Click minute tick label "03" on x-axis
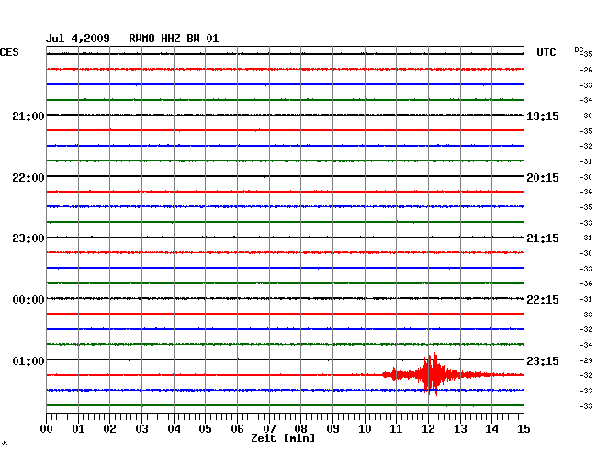 [141, 428]
